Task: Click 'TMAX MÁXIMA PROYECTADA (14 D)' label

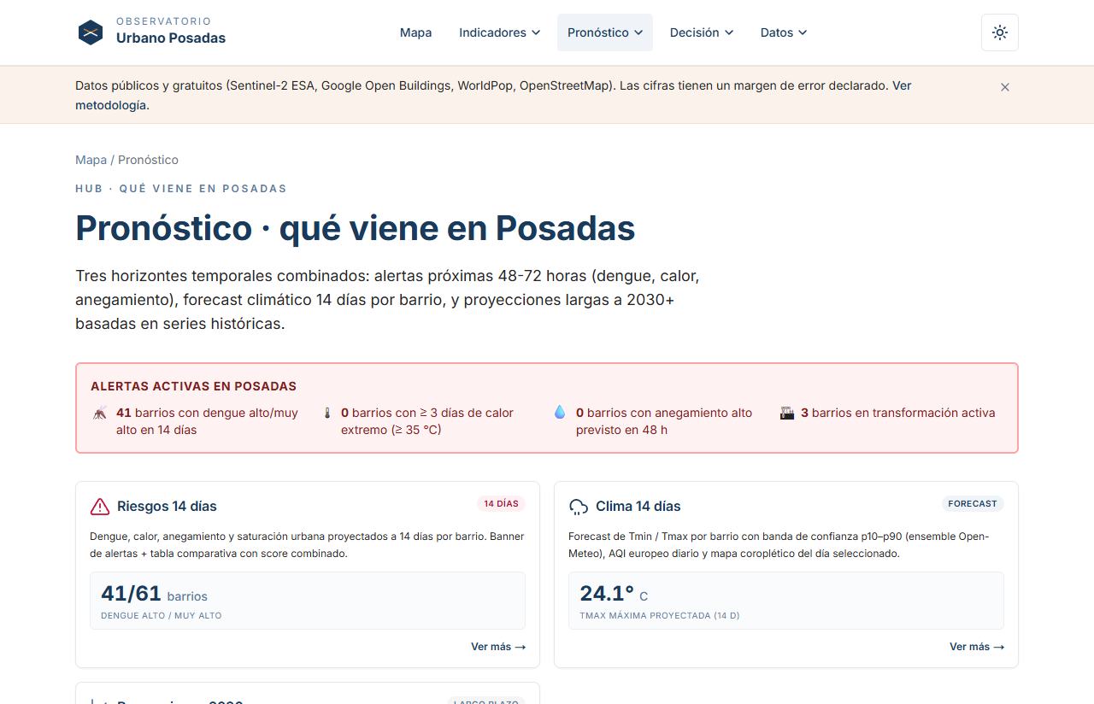Action: 660,615
